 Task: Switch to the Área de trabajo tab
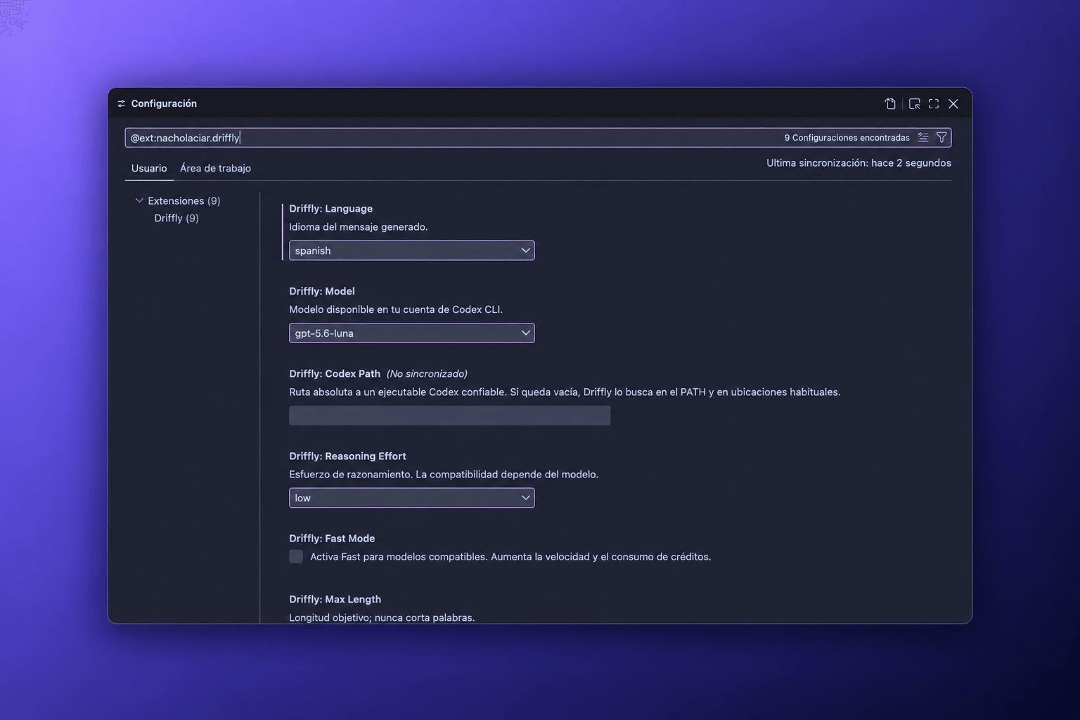[215, 168]
